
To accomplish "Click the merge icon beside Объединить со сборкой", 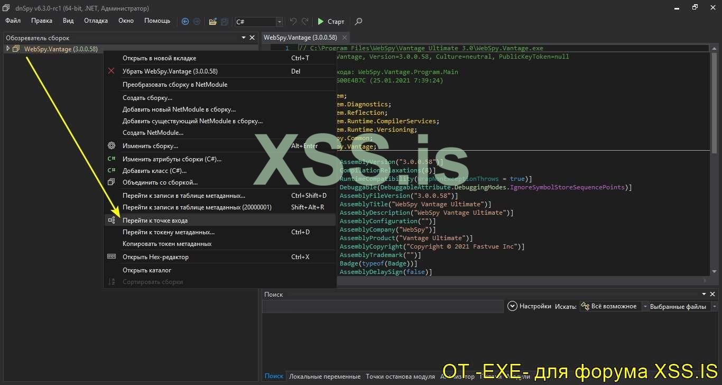I will tap(111, 182).
